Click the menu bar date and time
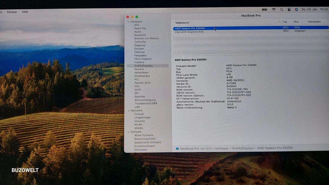 (x=314, y=9)
